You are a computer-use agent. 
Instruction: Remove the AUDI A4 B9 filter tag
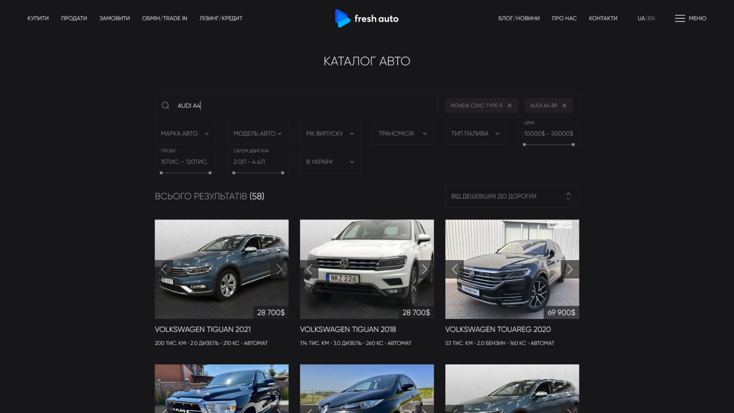pos(564,106)
